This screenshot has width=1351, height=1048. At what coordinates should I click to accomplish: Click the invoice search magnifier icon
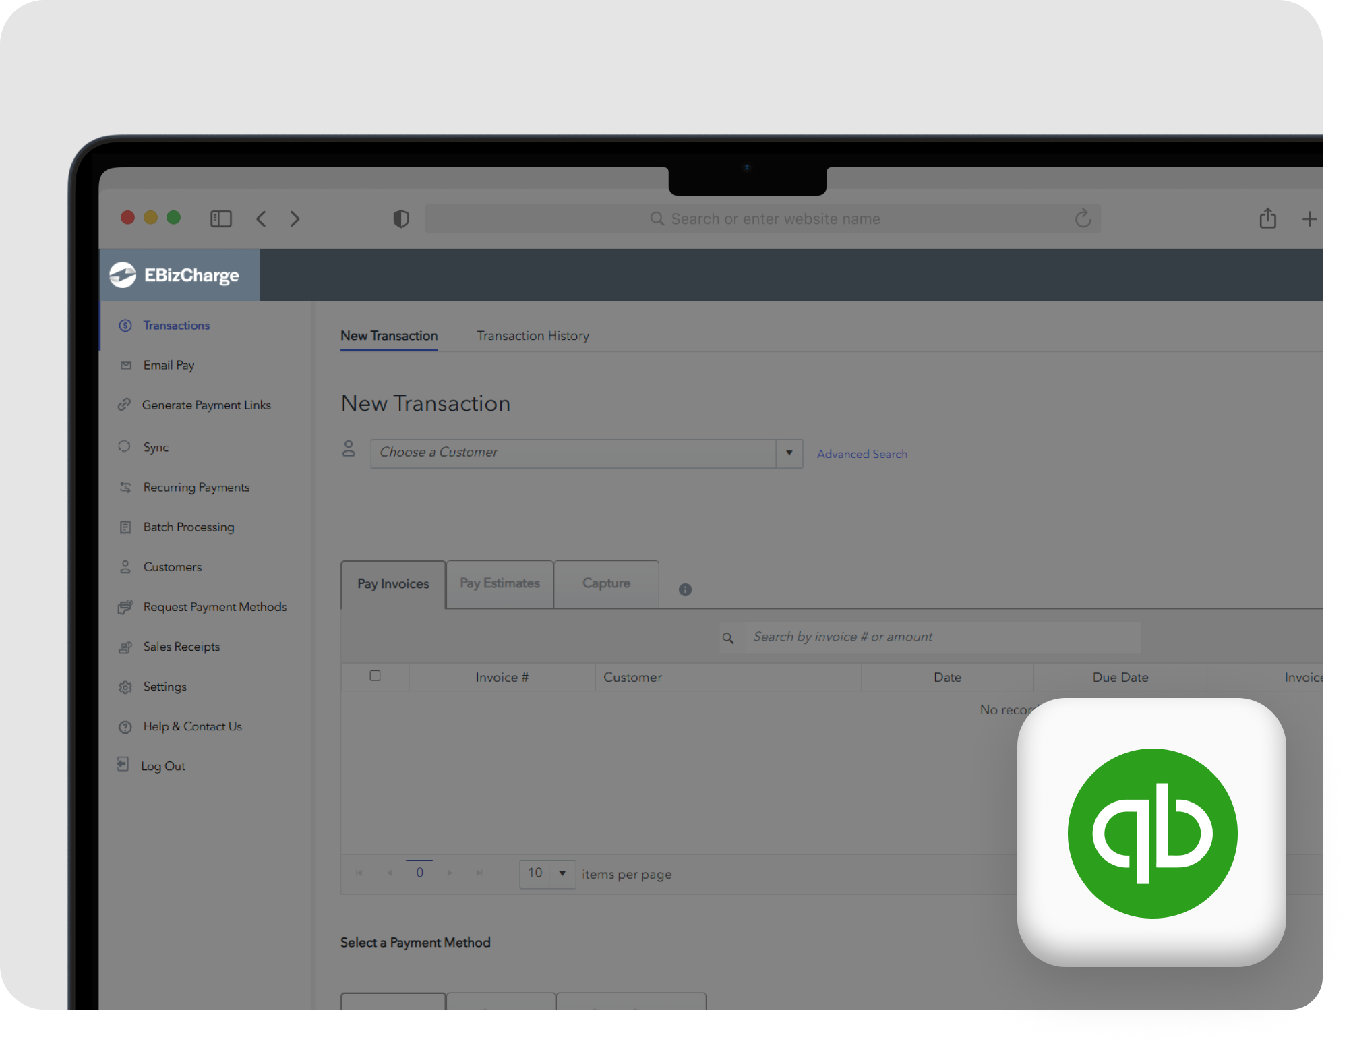tap(728, 638)
